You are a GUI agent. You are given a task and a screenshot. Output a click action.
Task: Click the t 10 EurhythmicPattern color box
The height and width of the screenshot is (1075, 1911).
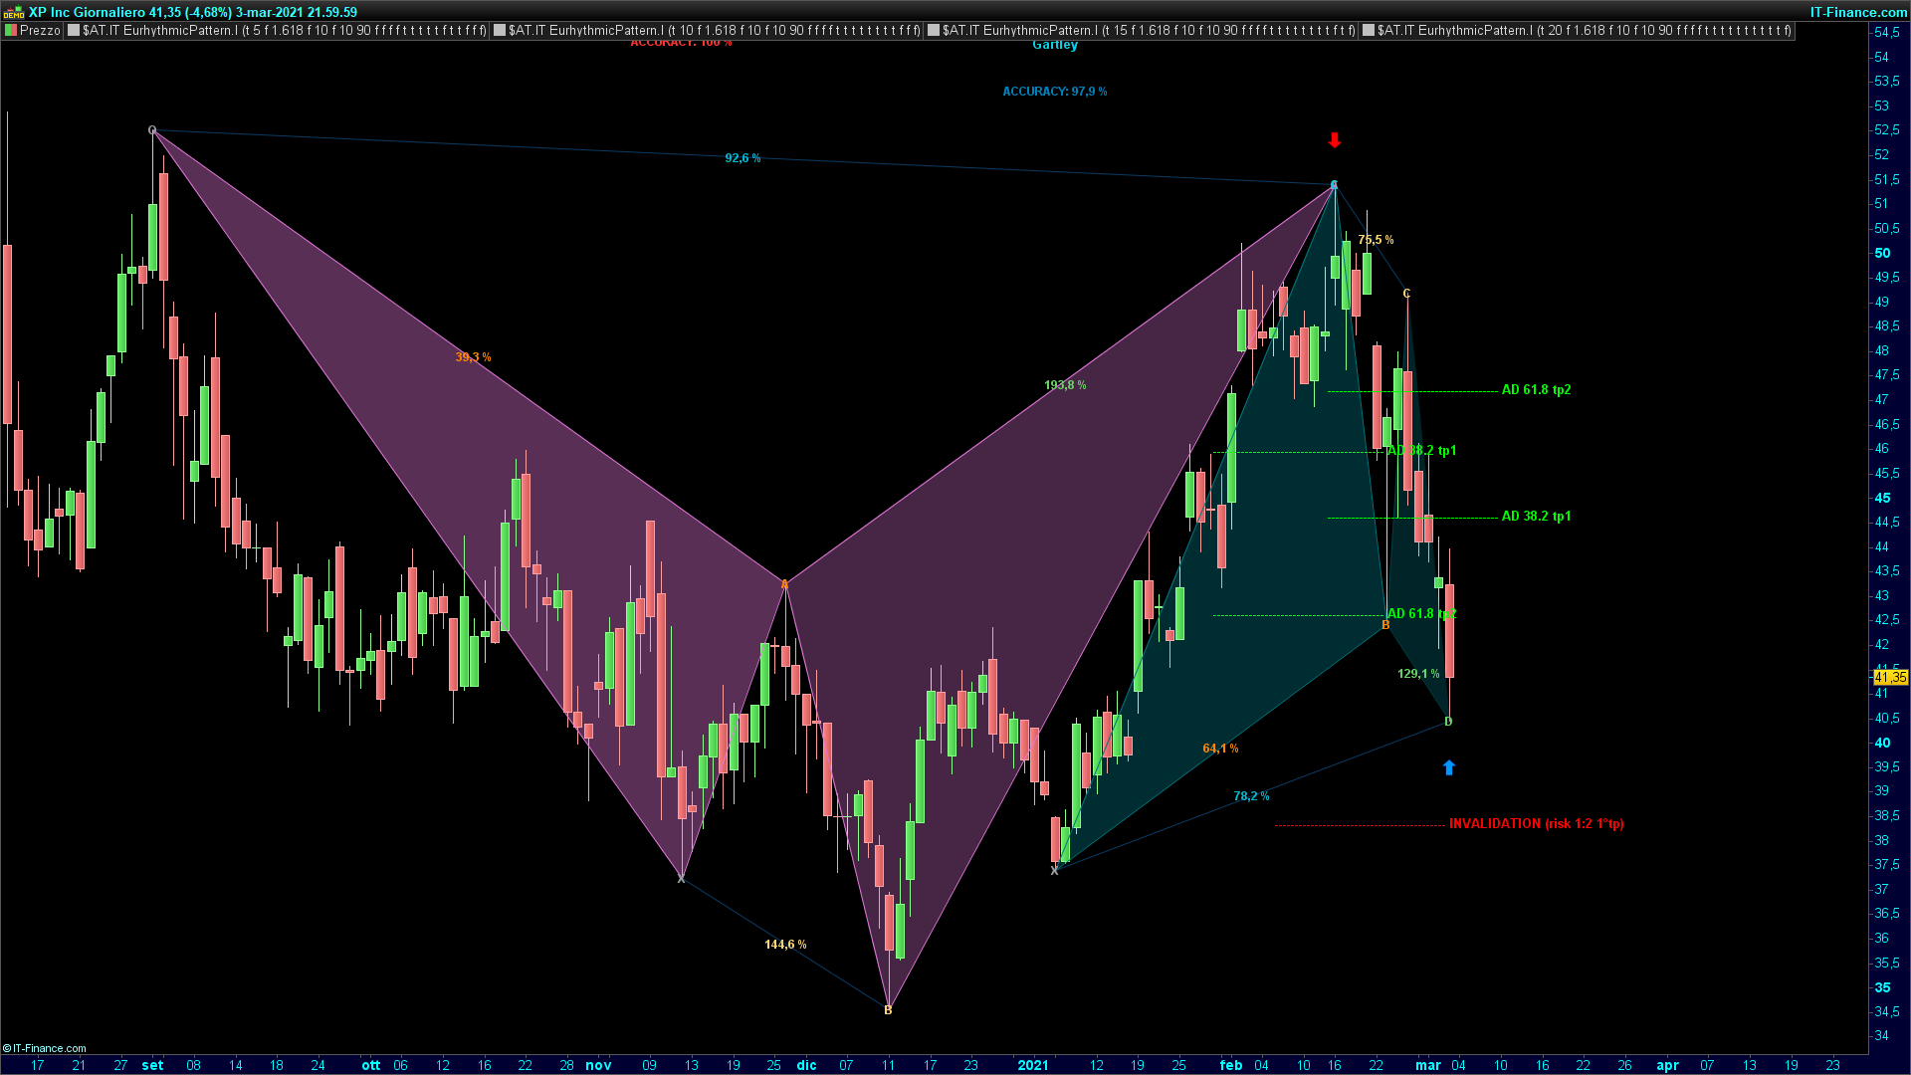coord(500,31)
